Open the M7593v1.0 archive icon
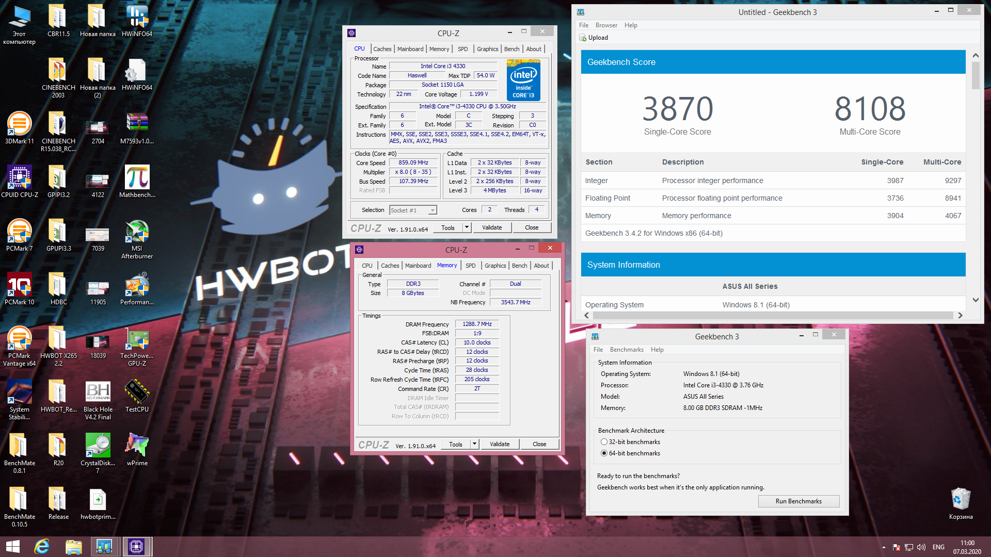 tap(137, 128)
